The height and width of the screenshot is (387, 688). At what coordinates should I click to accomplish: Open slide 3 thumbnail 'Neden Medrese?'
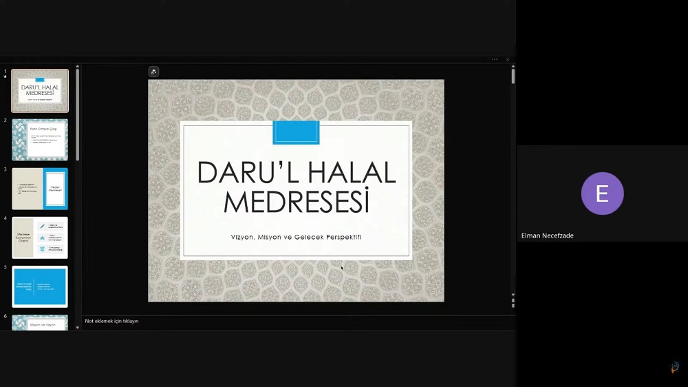pyautogui.click(x=40, y=189)
